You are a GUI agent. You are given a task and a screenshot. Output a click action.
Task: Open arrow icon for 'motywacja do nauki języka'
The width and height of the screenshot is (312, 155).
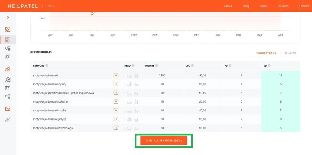pyautogui.click(x=116, y=119)
